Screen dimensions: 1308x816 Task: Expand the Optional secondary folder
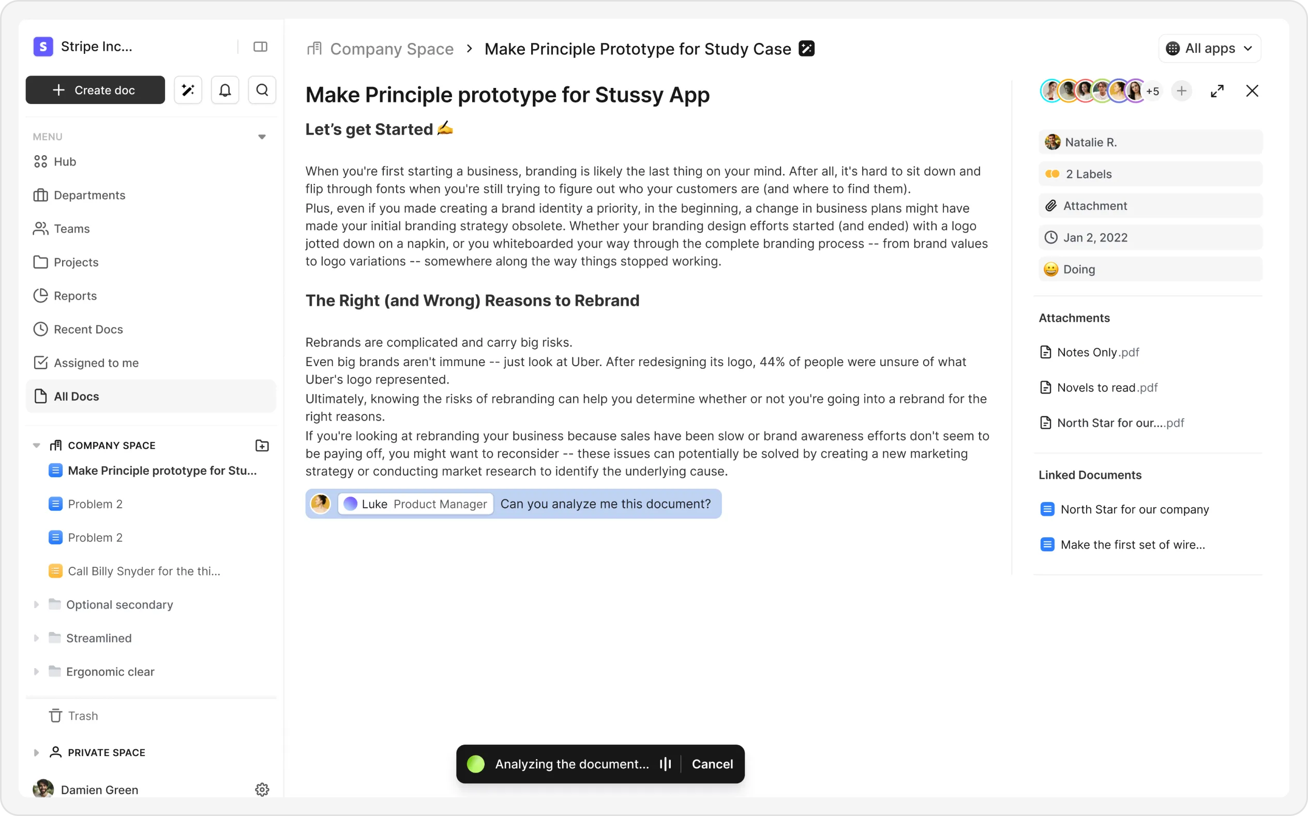click(x=36, y=605)
